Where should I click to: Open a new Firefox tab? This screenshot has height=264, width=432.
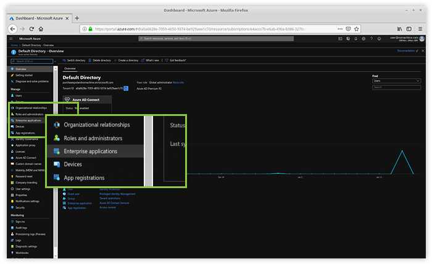click(77, 18)
